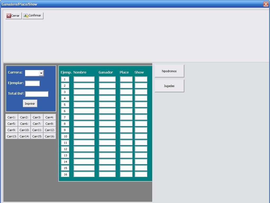270x203 pixels.
Task: Select the Carr12: button
Action: pyautogui.click(x=50, y=130)
